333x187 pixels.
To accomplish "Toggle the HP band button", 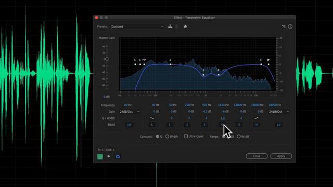I will 129,125.
